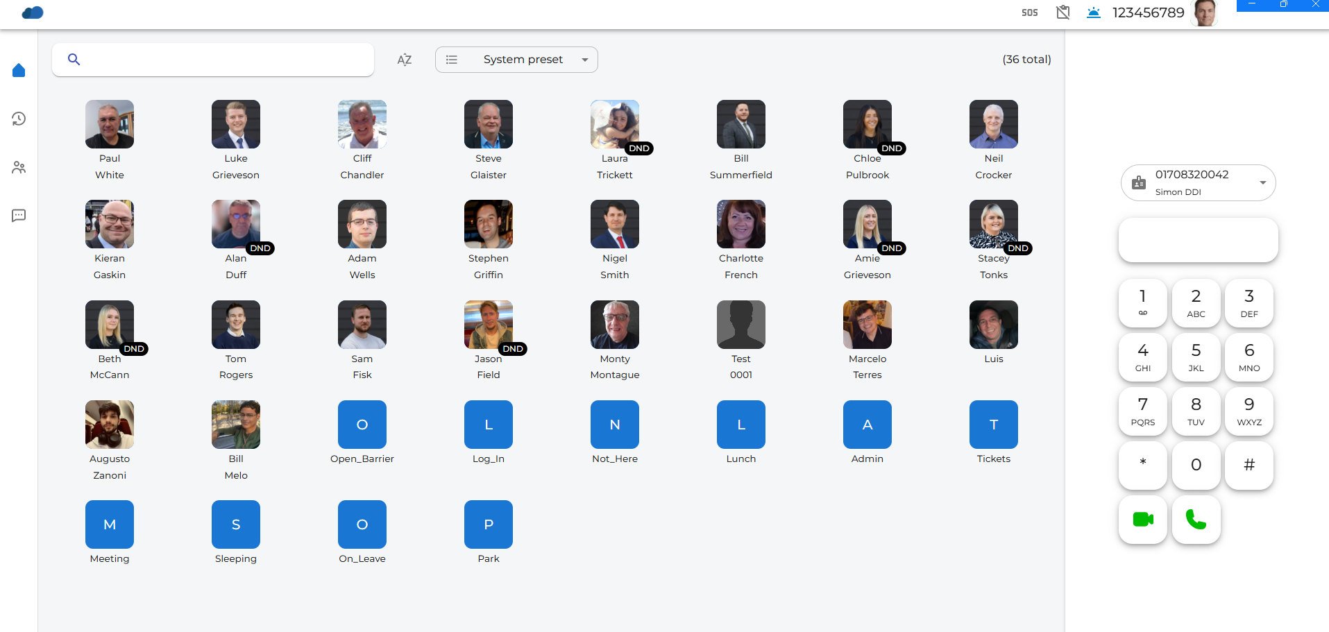
Task: Toggle the do-not-disturb clipboard icon in header
Action: click(x=1063, y=12)
